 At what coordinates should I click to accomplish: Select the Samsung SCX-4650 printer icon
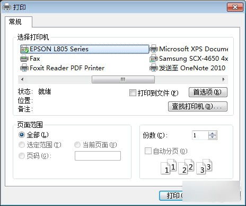click(154, 59)
